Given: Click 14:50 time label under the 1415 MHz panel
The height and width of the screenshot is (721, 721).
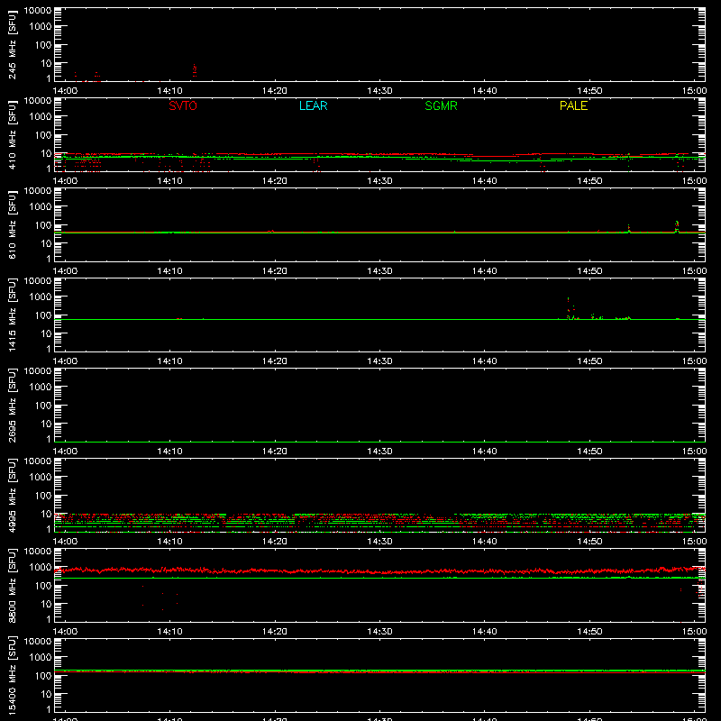Looking at the screenshot, I should pyautogui.click(x=589, y=361).
